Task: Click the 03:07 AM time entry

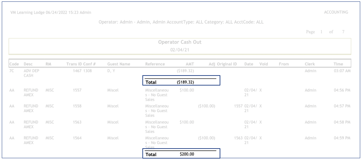Action: pos(342,71)
